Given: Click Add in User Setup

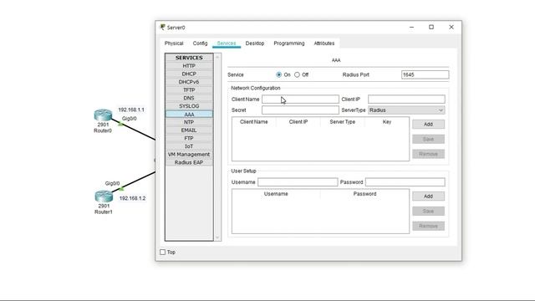Looking at the screenshot, I should [428, 196].
